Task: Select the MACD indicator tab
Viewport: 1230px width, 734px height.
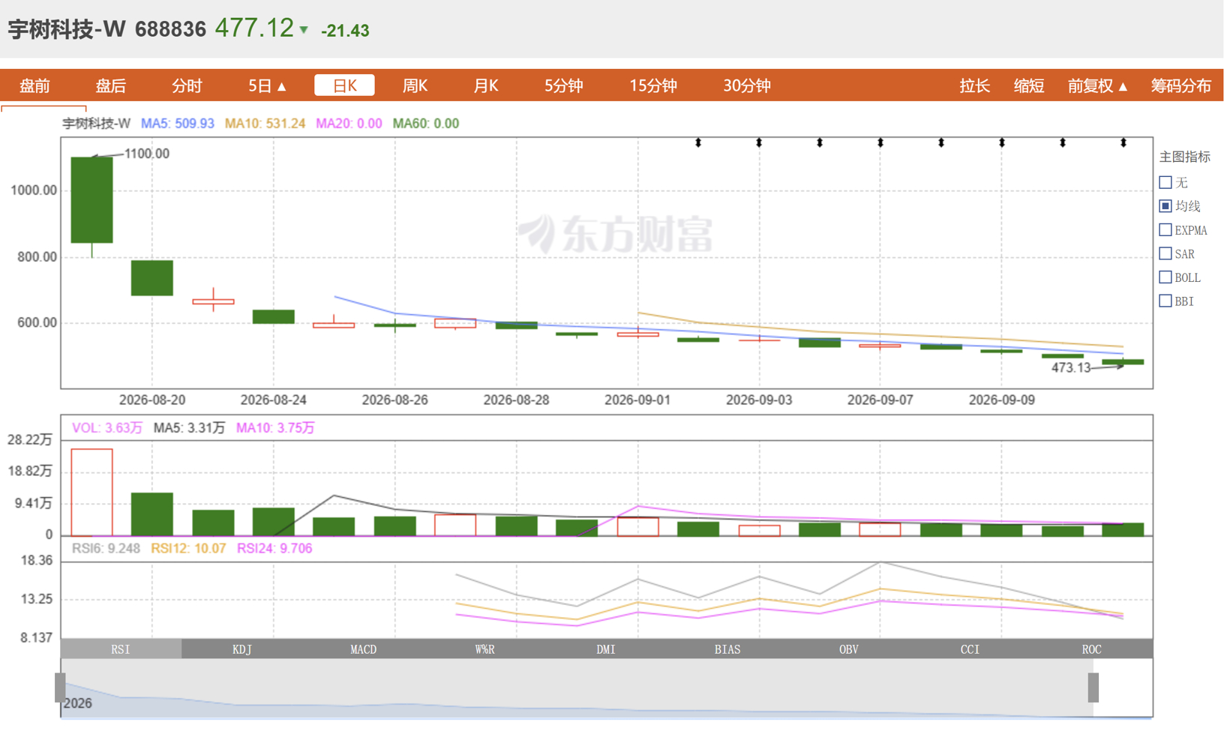Action: pyautogui.click(x=364, y=649)
